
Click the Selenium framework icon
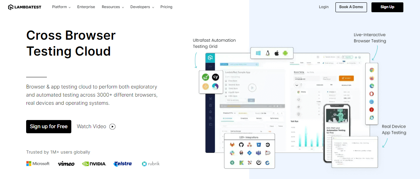205,77
